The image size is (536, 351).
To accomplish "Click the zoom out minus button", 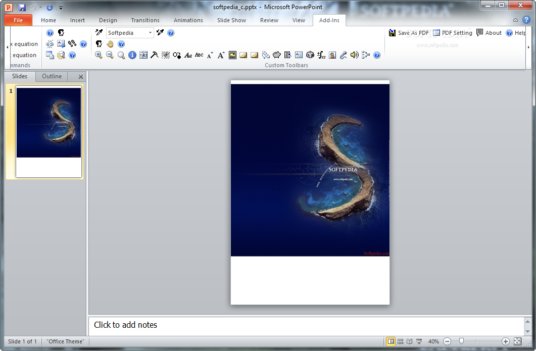I will (447, 341).
